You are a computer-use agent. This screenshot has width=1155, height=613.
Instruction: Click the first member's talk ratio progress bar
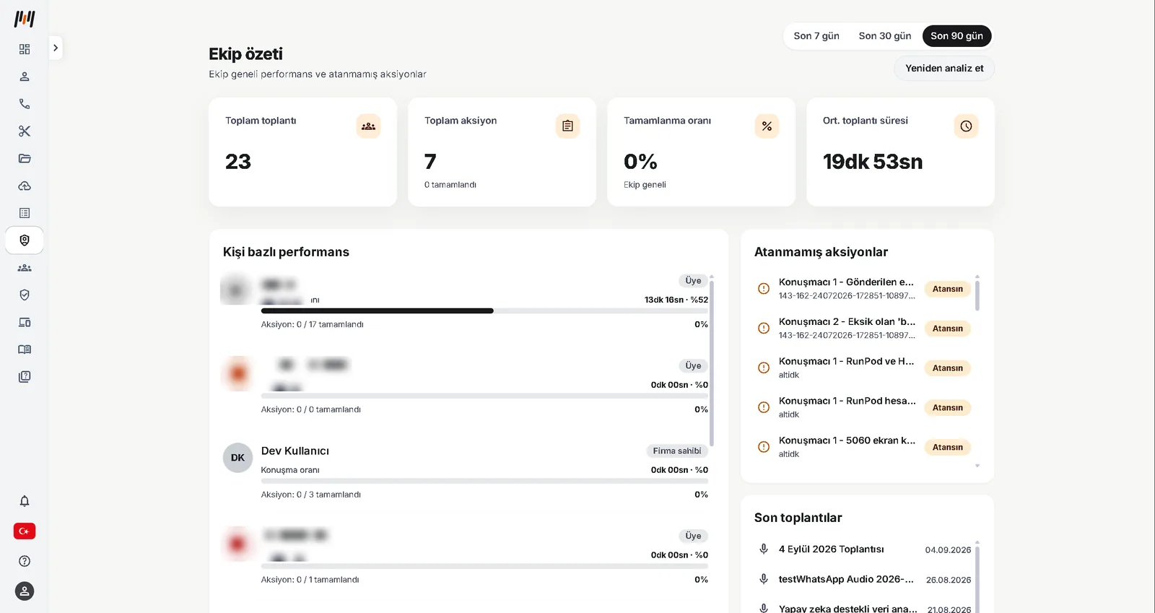coord(484,311)
